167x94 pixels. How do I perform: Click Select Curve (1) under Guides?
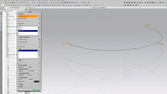[x=23, y=39]
